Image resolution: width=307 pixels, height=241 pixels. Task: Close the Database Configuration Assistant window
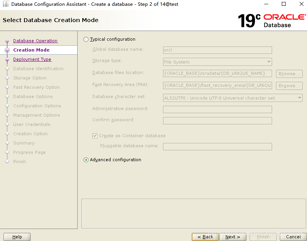(x=302, y=4)
